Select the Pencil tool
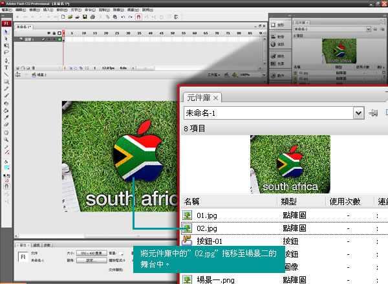Screen dimensions: 388x284 tap(6, 89)
